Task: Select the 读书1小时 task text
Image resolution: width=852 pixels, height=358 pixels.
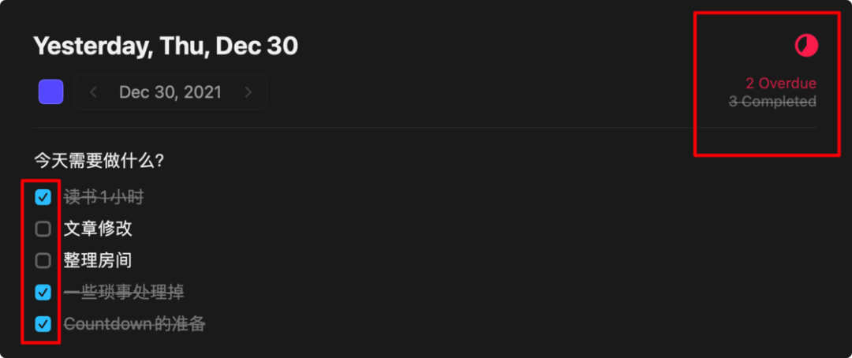Action: coord(103,197)
